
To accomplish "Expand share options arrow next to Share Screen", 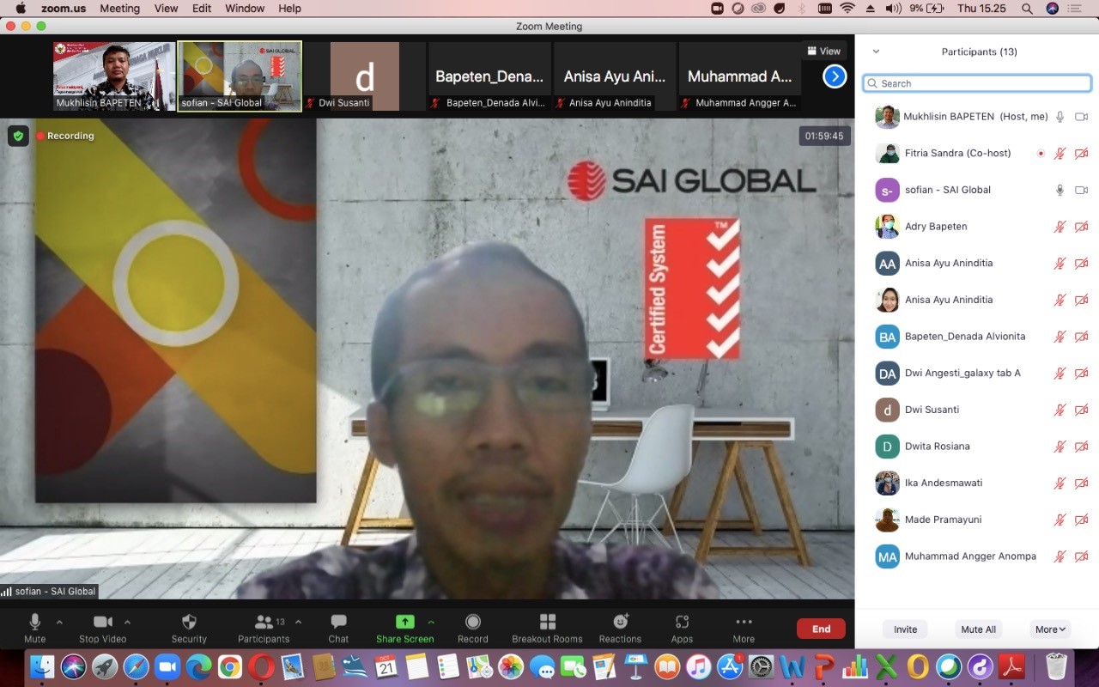I will [x=431, y=622].
